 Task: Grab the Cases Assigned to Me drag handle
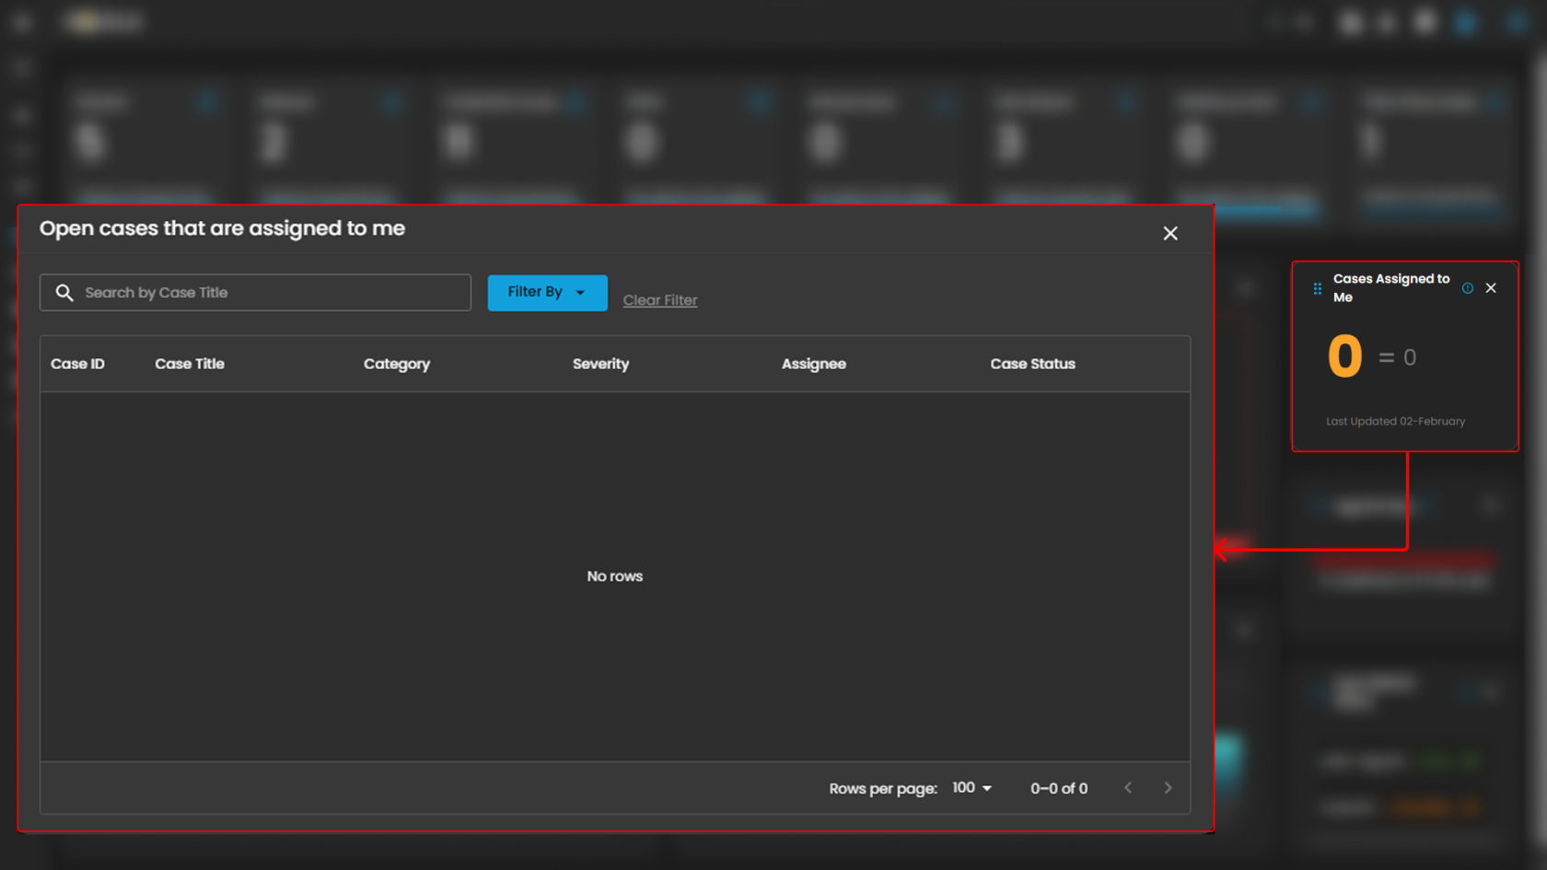click(x=1317, y=289)
